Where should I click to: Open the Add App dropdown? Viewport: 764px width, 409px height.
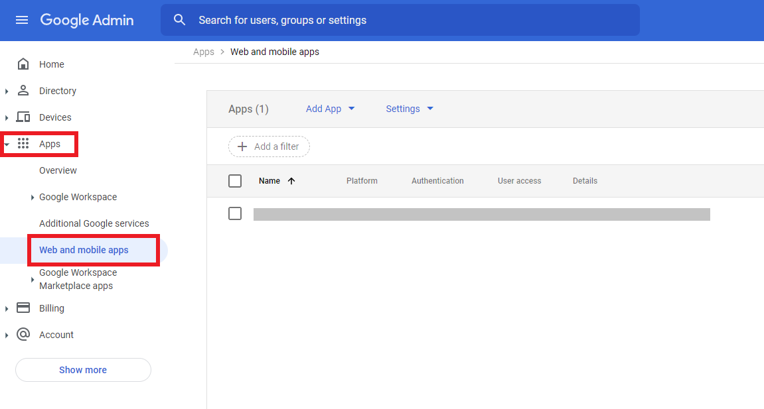(330, 108)
